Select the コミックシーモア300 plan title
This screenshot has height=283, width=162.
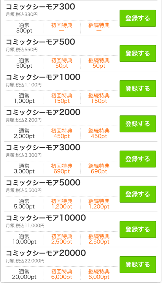40,7
